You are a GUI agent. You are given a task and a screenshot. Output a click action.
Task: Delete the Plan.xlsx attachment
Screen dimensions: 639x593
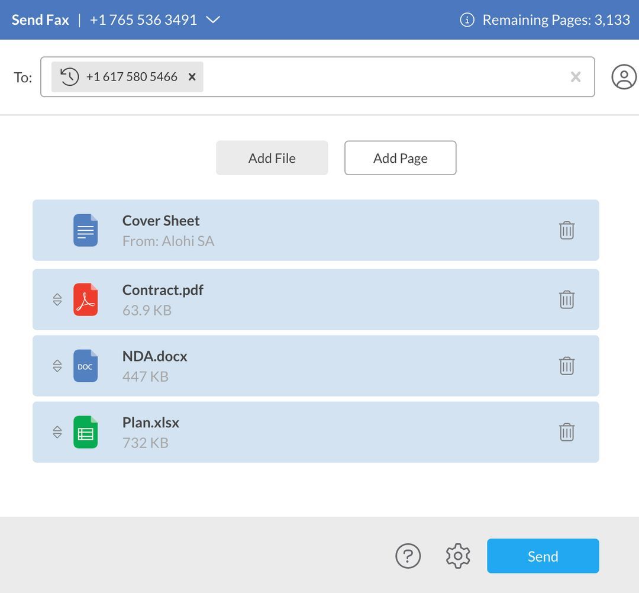[566, 431]
